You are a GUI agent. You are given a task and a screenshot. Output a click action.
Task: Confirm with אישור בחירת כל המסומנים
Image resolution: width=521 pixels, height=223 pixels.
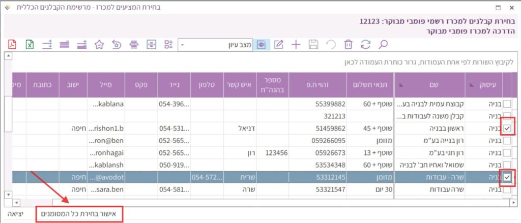(79, 214)
